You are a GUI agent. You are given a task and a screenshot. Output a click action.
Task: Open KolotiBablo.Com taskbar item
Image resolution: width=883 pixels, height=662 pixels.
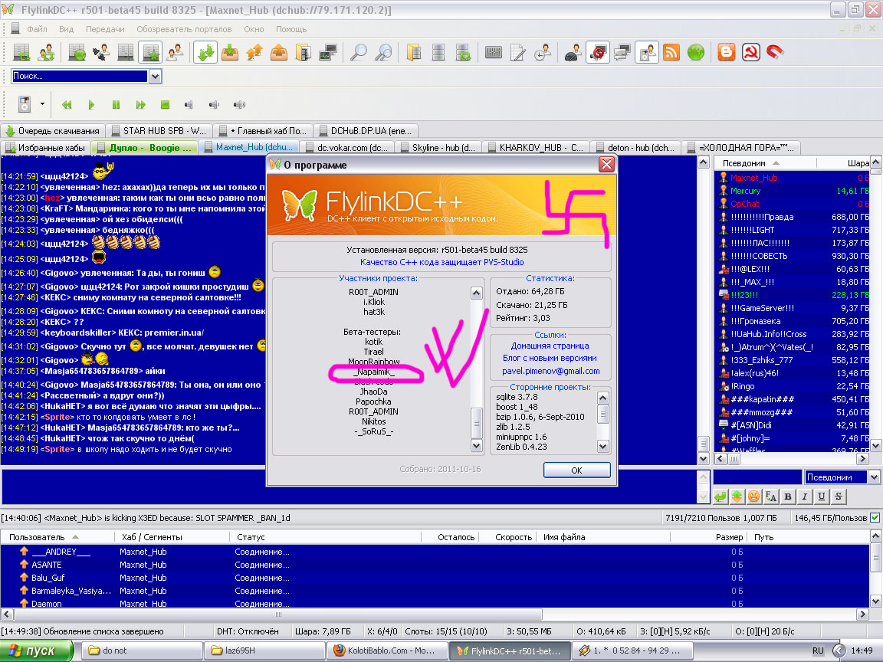(387, 651)
